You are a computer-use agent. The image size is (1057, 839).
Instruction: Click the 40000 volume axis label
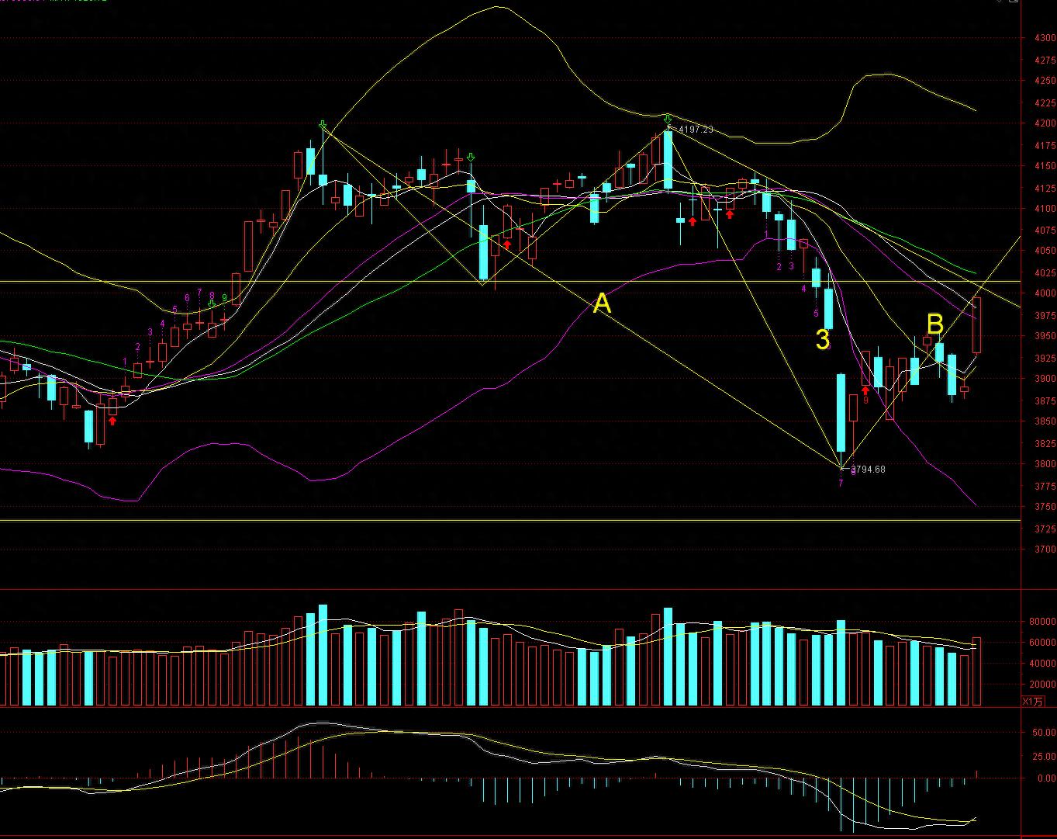1042,664
